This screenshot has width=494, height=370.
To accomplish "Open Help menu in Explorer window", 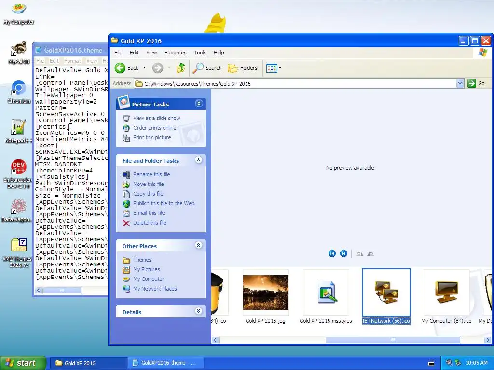I will point(219,53).
